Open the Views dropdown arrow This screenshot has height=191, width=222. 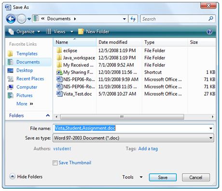click(72, 32)
